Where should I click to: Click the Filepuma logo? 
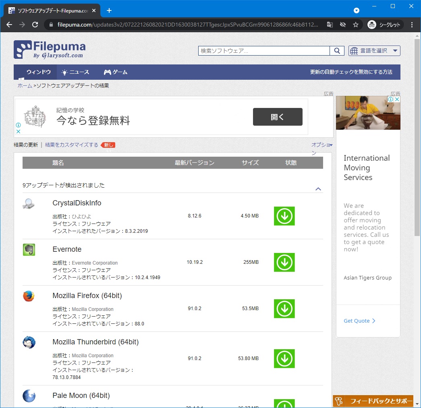point(50,50)
